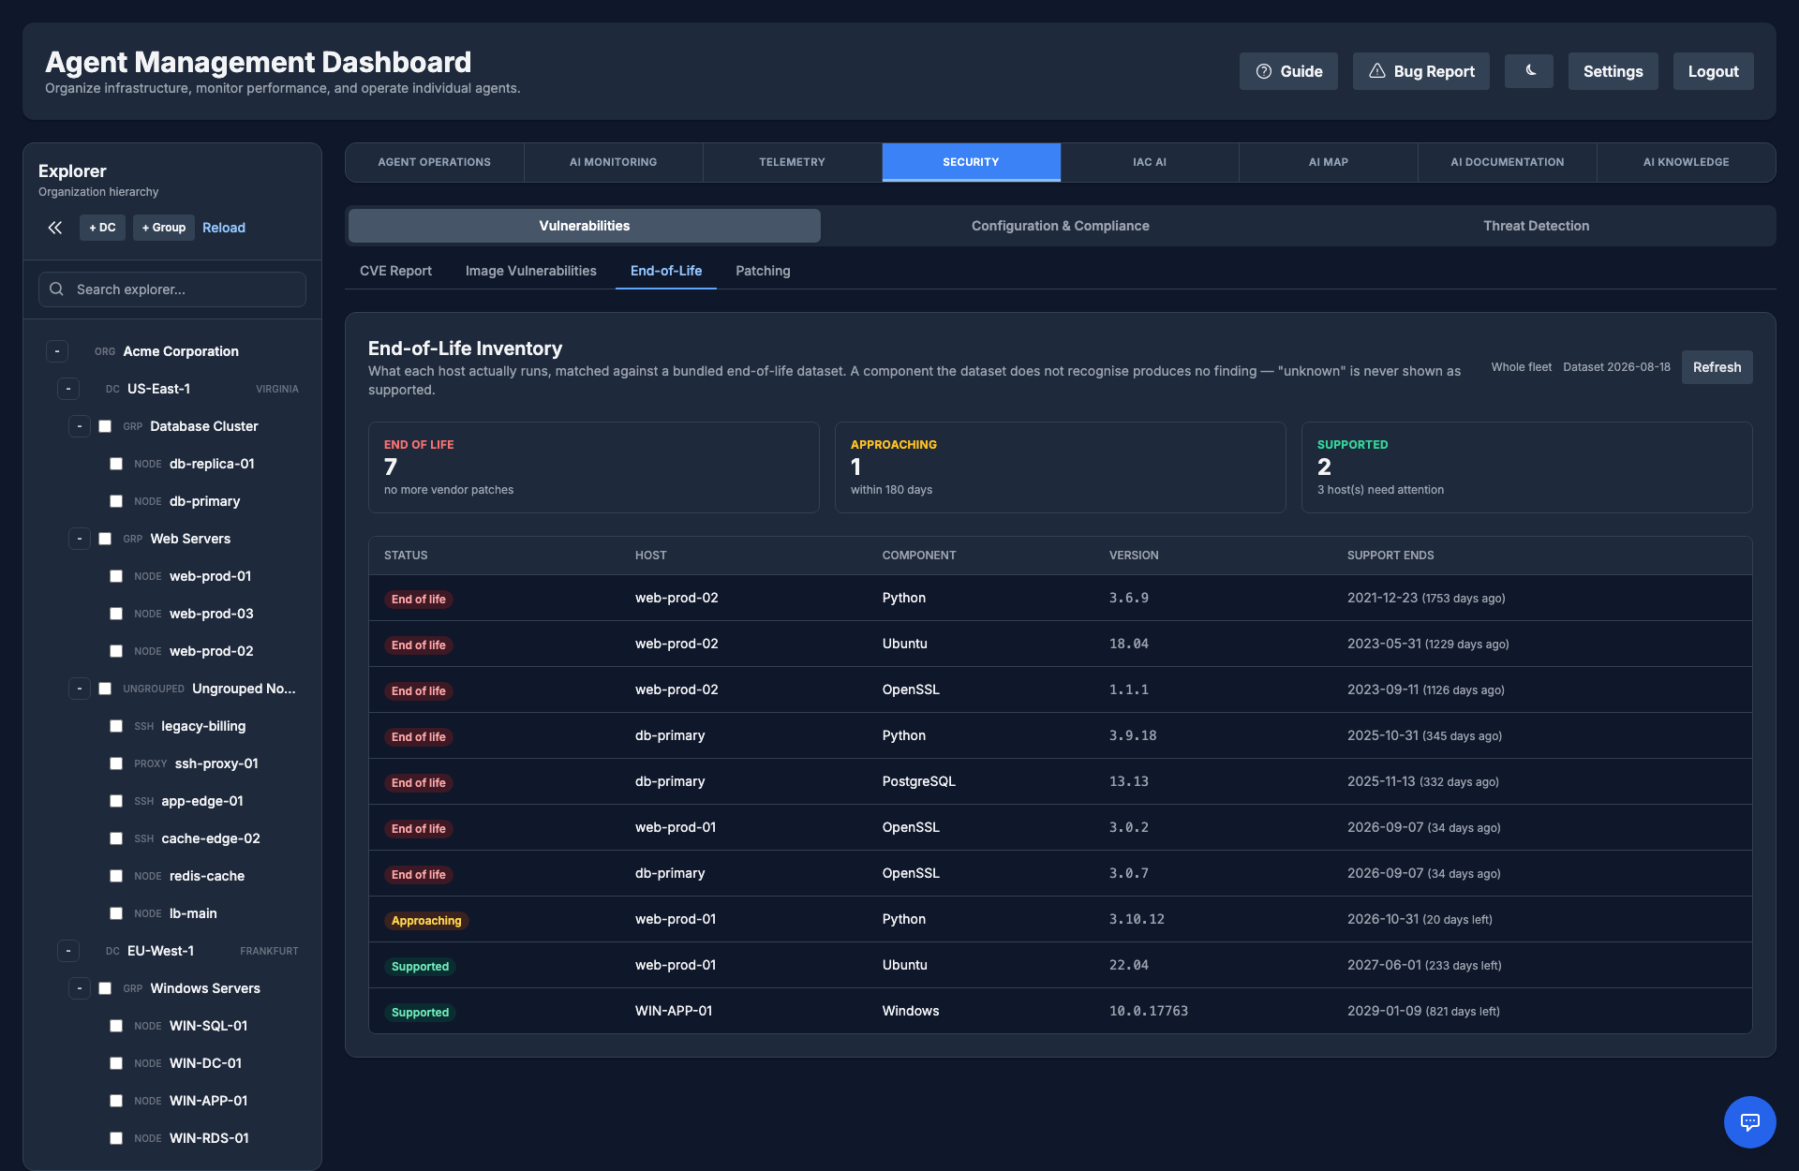
Task: Open the Patching sub-tab
Action: coord(763,271)
